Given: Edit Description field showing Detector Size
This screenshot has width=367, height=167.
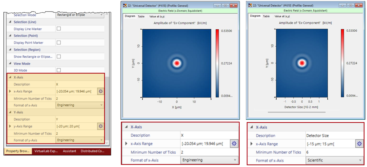Looking at the screenshot, I should point(335,136).
